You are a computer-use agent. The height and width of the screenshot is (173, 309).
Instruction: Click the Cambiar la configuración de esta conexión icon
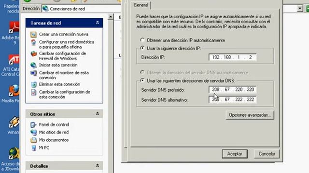pyautogui.click(x=33, y=92)
